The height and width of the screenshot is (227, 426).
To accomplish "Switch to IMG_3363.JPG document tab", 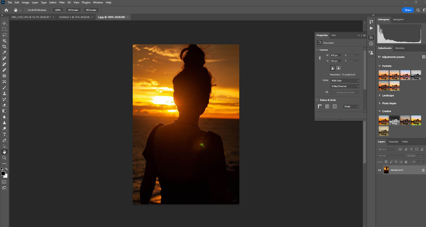I will coord(31,17).
